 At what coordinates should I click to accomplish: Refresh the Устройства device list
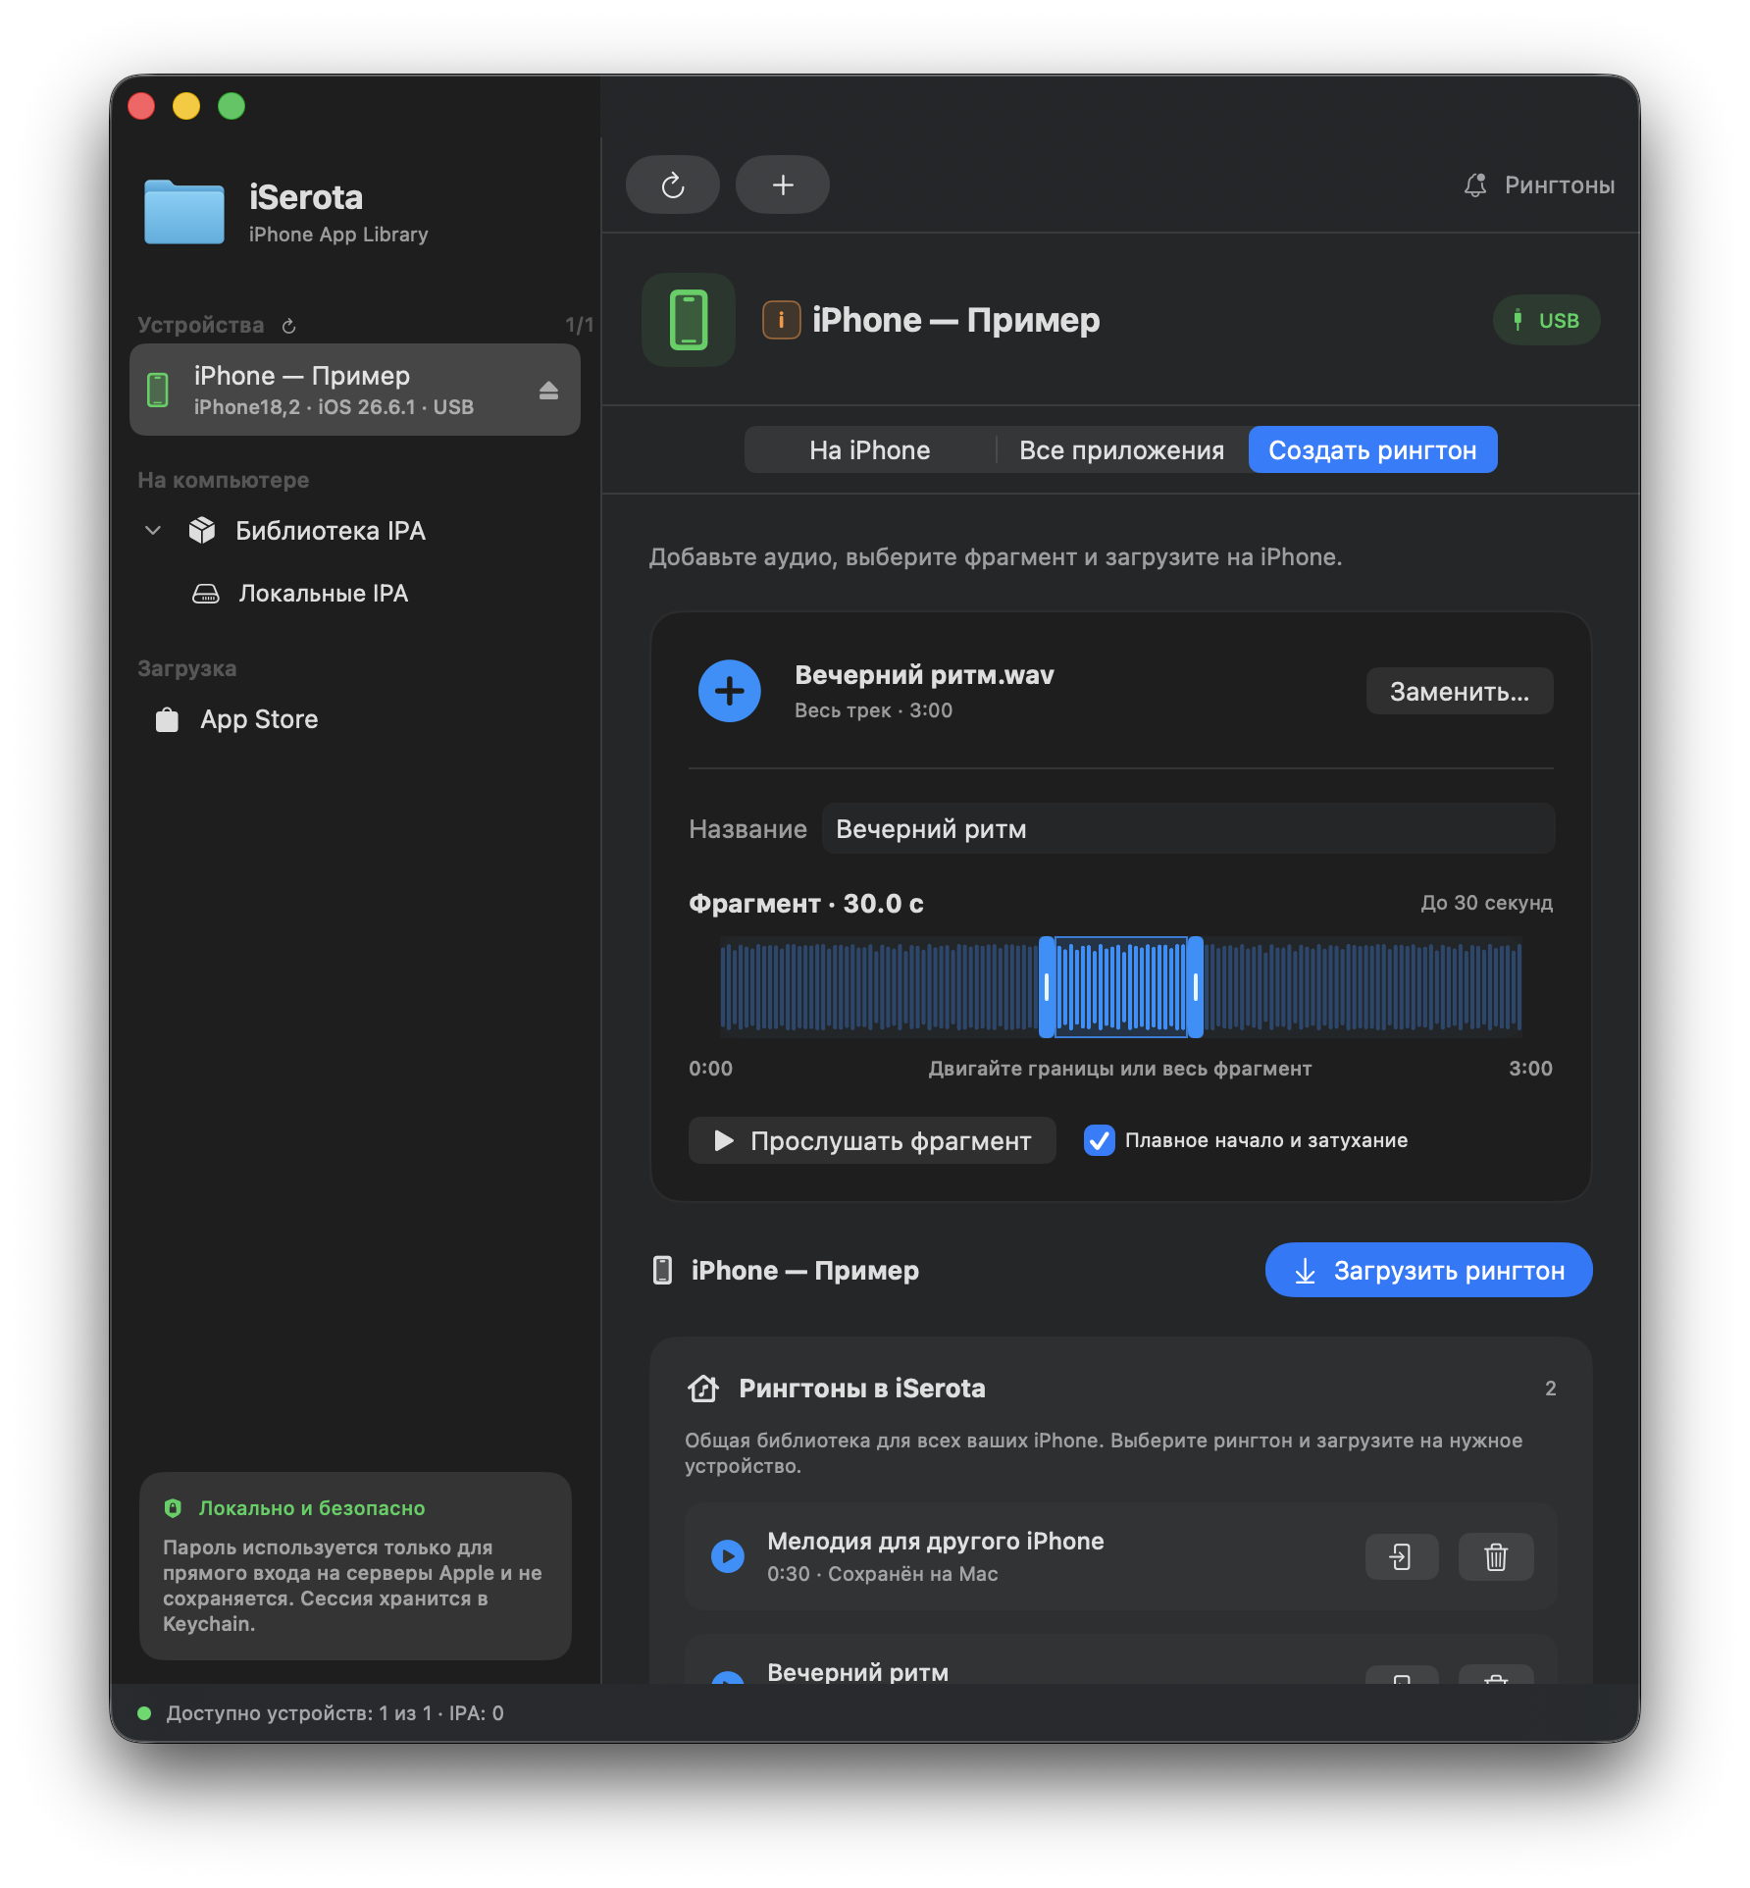tap(289, 326)
